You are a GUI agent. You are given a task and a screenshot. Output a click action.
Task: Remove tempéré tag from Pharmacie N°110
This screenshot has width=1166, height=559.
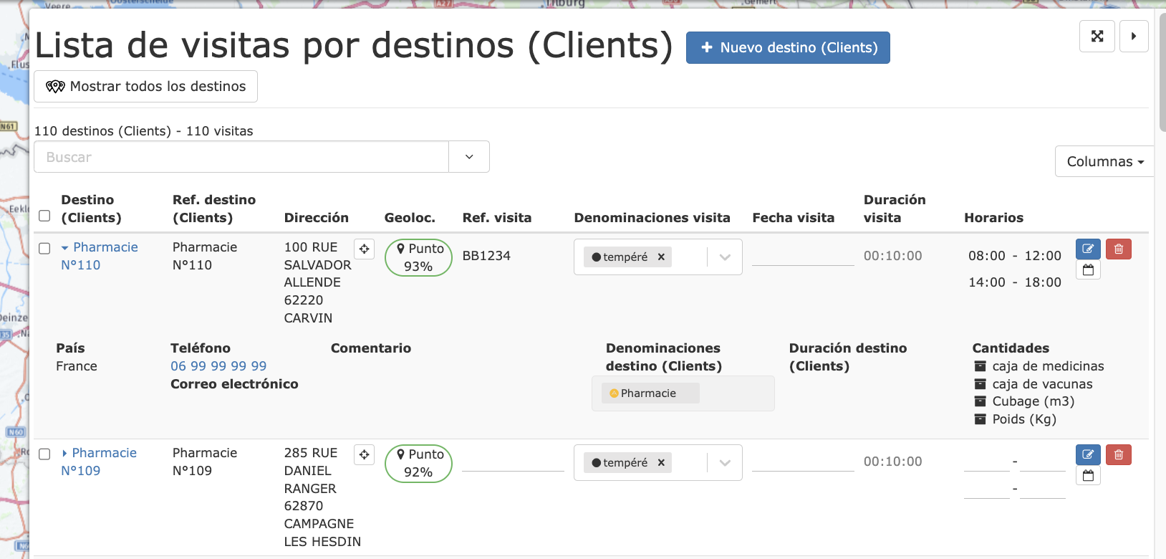(x=661, y=257)
